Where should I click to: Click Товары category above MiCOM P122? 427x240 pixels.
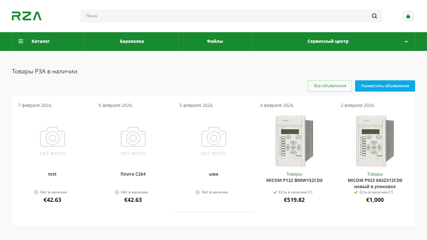click(x=294, y=174)
